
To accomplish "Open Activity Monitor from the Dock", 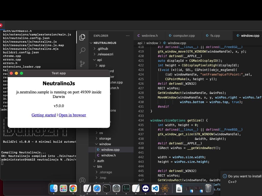I will [126, 188].
